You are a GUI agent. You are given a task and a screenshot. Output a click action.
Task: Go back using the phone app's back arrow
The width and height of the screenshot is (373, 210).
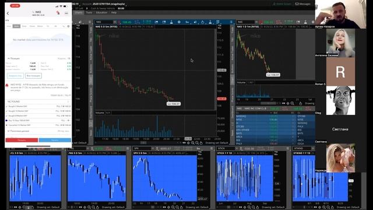pos(8,13)
